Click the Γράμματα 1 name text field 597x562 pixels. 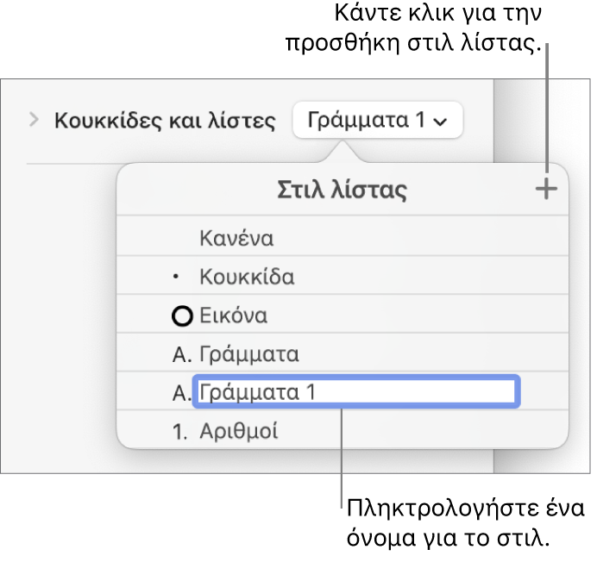(x=356, y=391)
